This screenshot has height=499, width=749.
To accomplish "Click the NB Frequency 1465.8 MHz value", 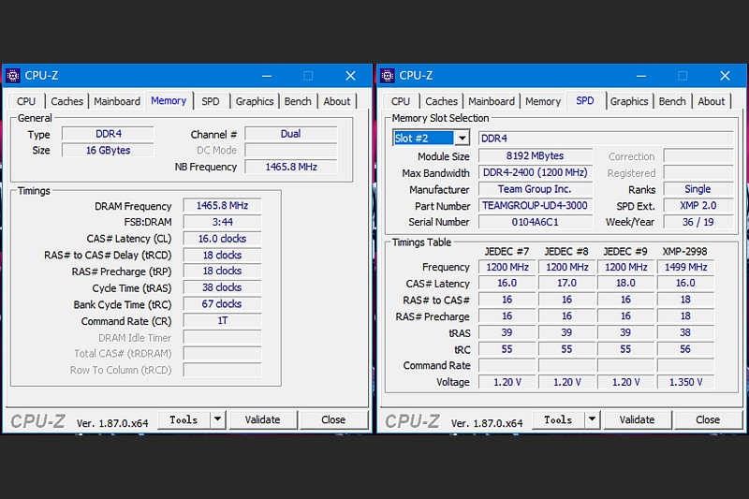I will point(291,168).
